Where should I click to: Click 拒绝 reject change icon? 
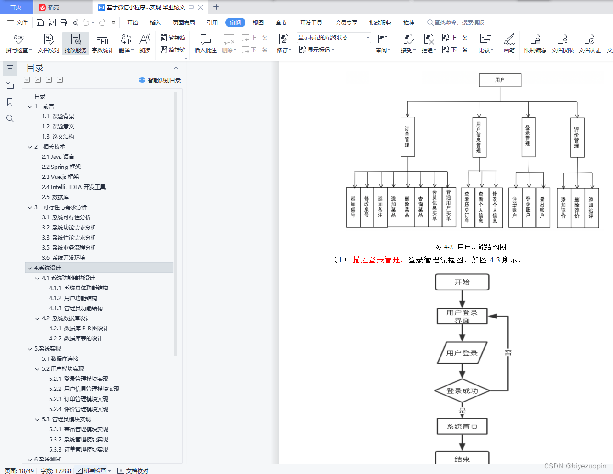(x=429, y=44)
